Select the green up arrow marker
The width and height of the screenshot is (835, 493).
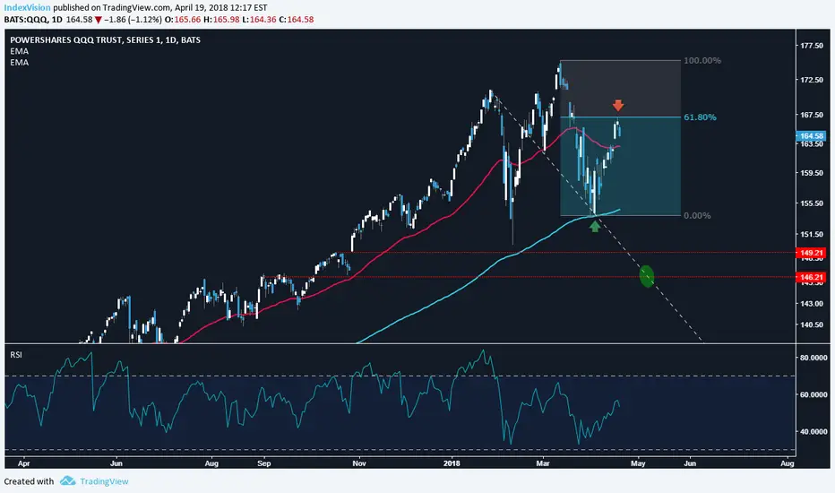click(x=595, y=227)
